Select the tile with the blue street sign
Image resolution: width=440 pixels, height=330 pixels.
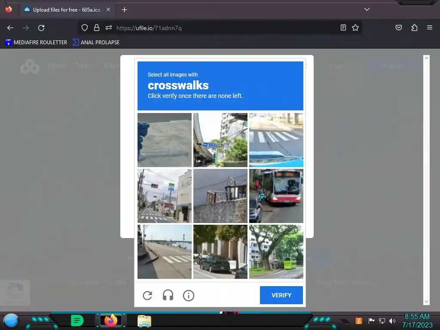pyautogui.click(x=220, y=140)
